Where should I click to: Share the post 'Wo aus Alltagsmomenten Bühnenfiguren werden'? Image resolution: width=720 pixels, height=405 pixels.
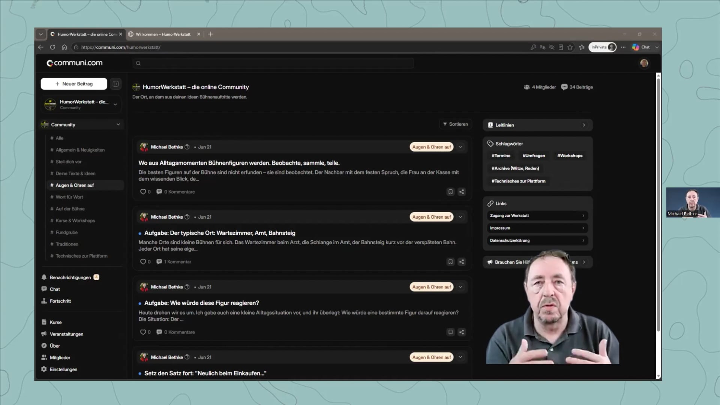pyautogui.click(x=462, y=192)
